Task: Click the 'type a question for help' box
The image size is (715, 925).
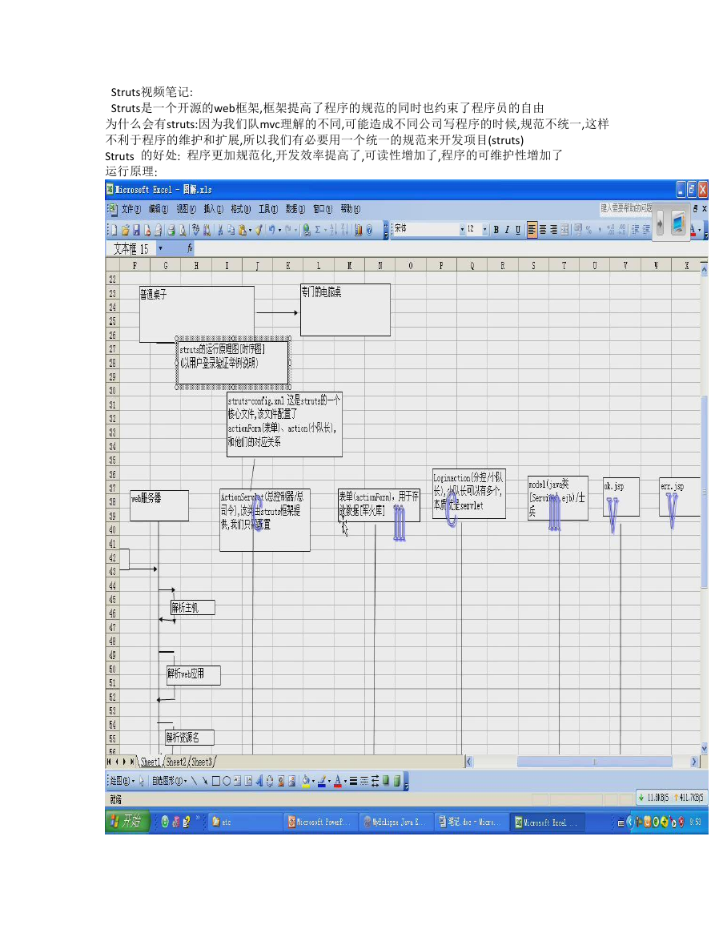Action: click(x=626, y=207)
